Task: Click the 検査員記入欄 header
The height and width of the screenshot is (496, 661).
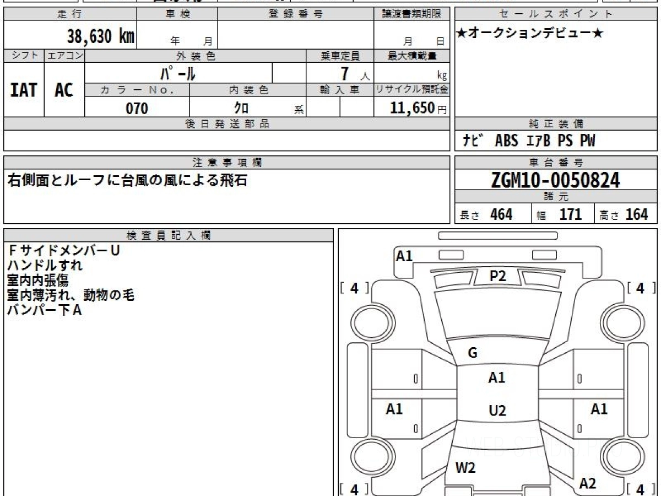Action: click(169, 235)
